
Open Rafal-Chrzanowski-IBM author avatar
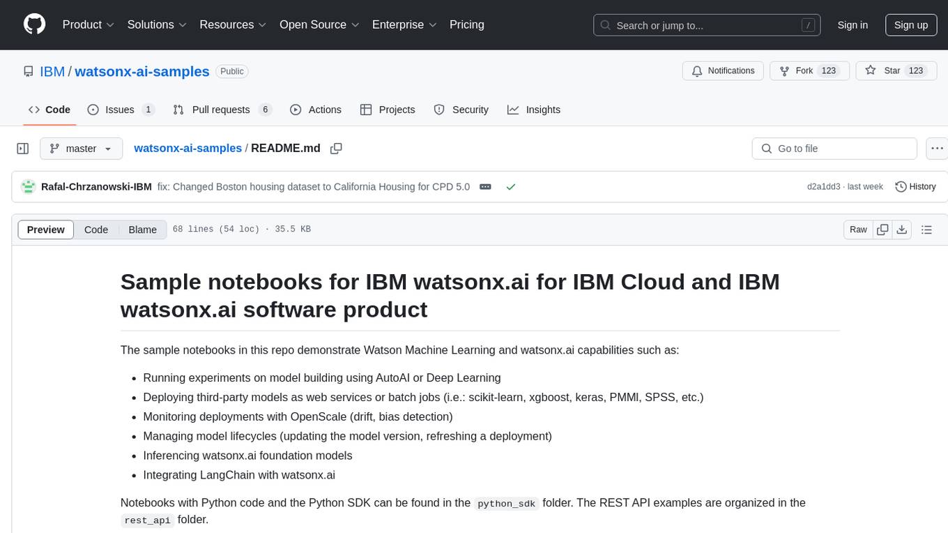click(x=29, y=187)
